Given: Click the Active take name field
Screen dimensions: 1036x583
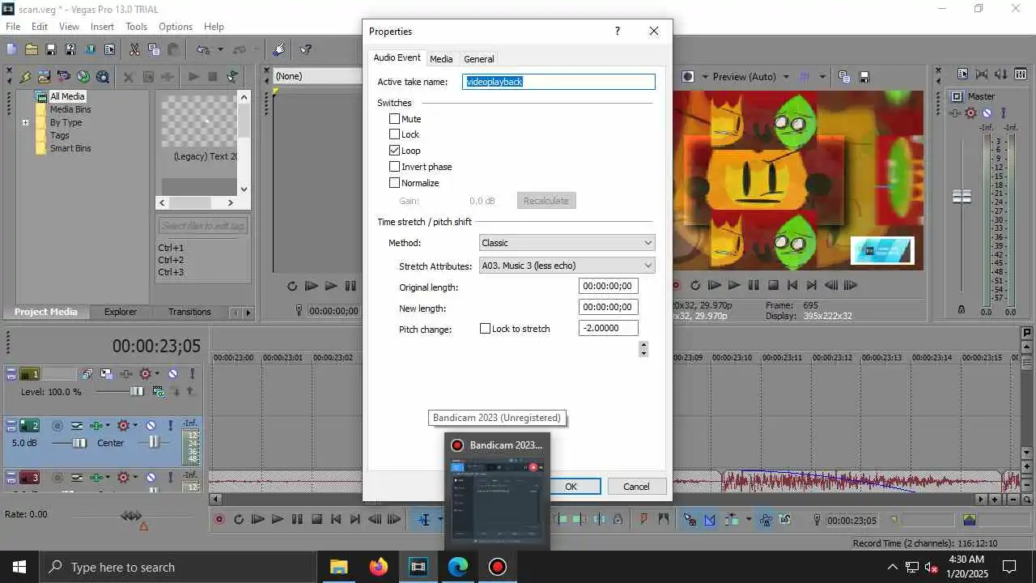Looking at the screenshot, I should tap(558, 82).
